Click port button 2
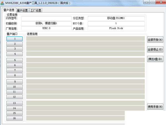The height and width of the screenshot is (125, 166). coord(14,44)
